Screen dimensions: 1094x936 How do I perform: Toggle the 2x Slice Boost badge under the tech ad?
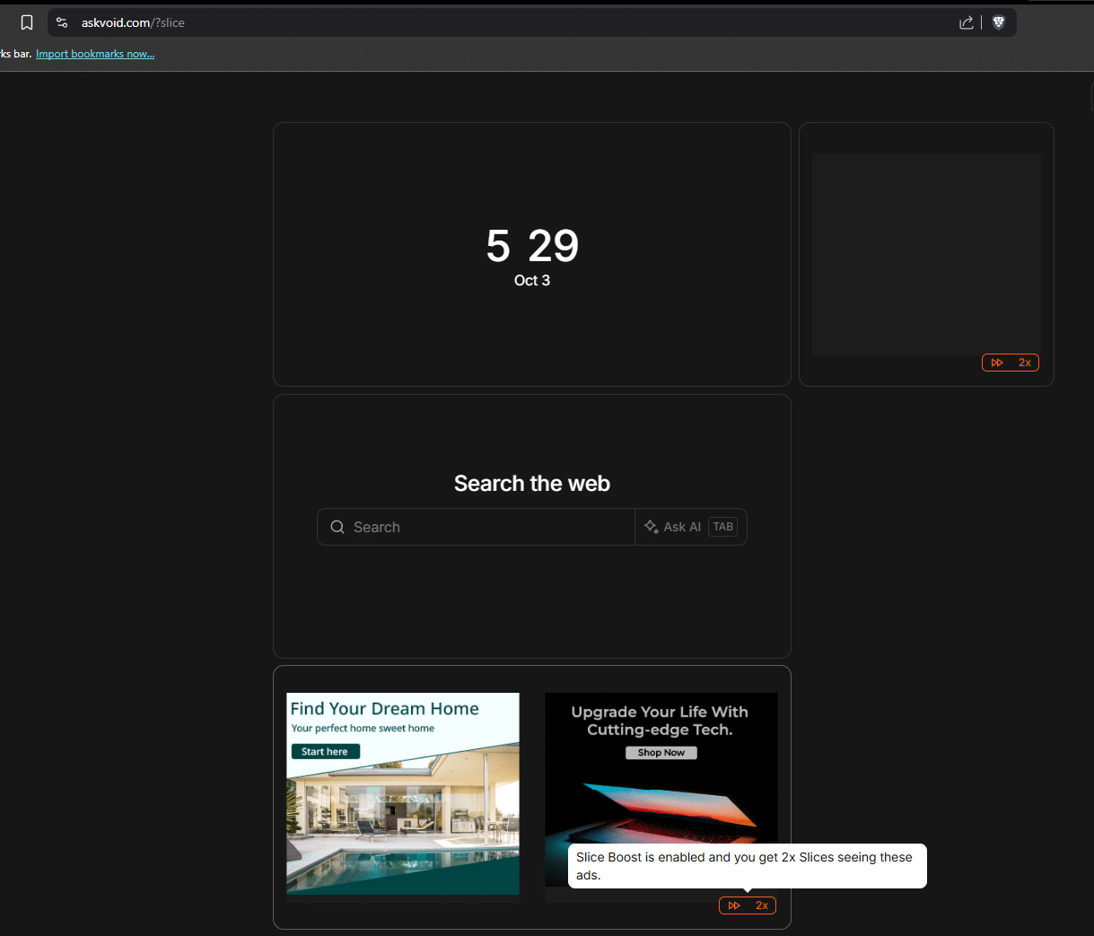747,905
